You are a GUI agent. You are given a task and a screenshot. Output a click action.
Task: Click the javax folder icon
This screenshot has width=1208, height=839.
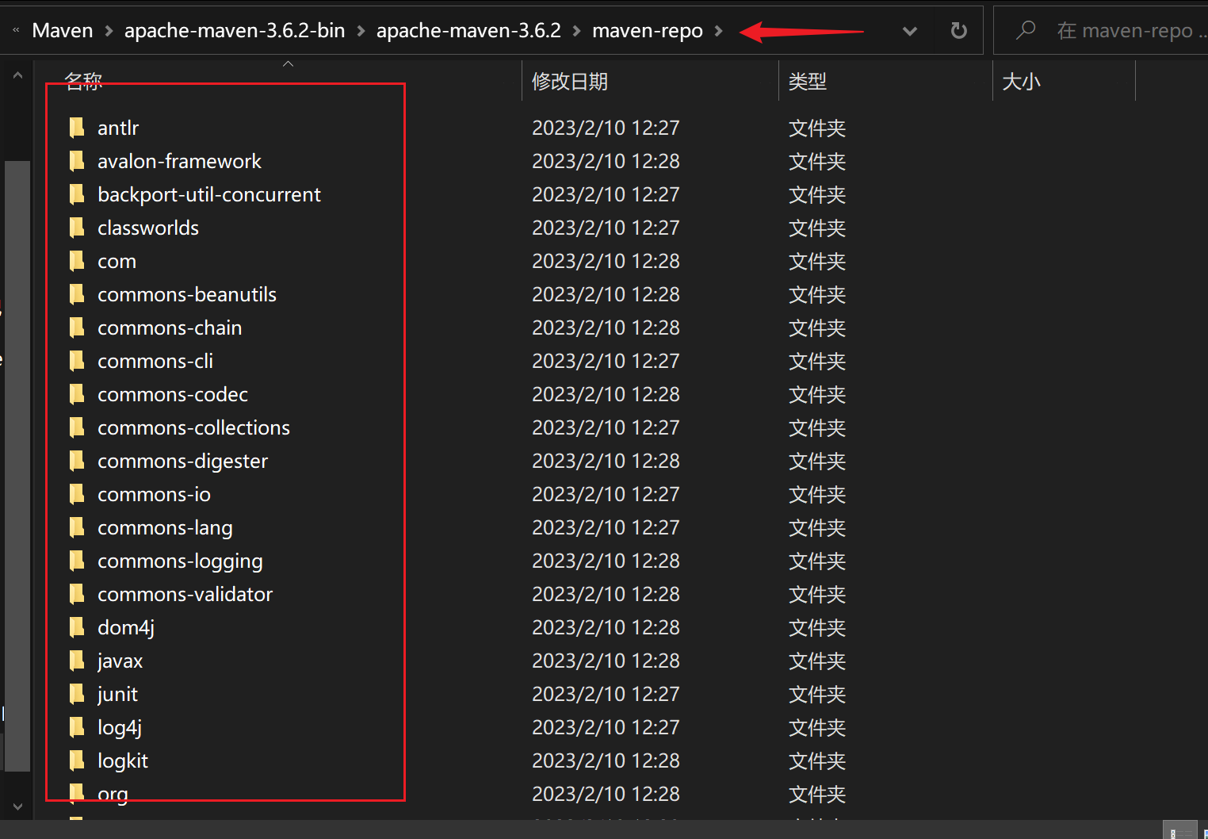(x=77, y=661)
